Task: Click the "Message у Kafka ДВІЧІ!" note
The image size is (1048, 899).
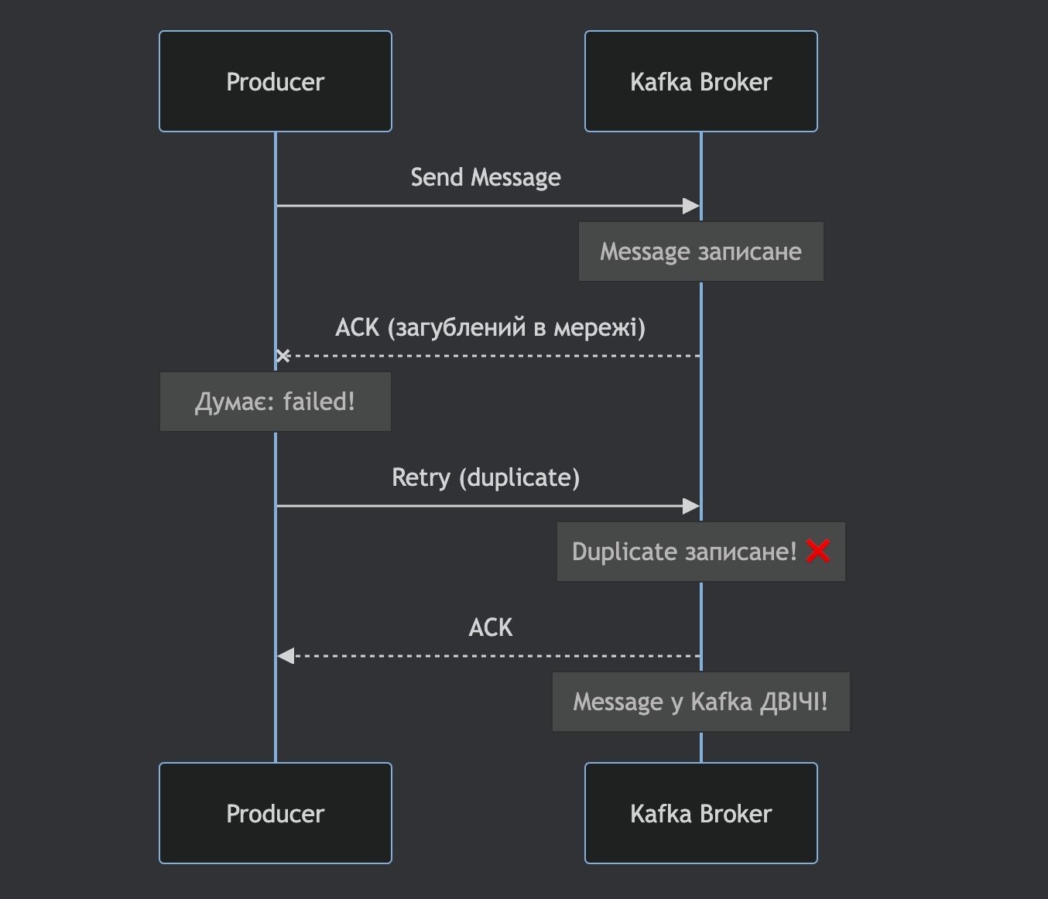Action: tap(701, 702)
